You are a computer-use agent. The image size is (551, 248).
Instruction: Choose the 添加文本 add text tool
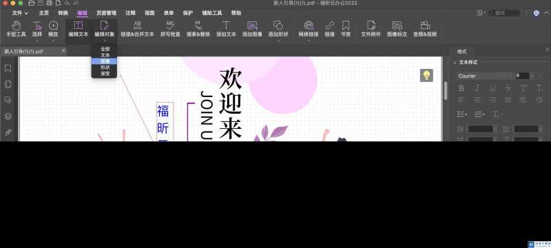coord(226,29)
